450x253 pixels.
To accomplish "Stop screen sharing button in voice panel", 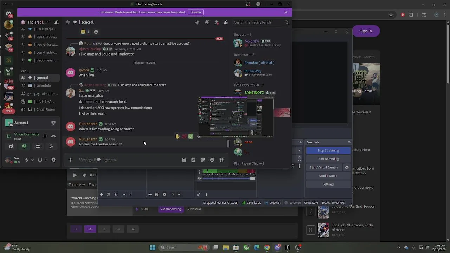I will [24, 147].
